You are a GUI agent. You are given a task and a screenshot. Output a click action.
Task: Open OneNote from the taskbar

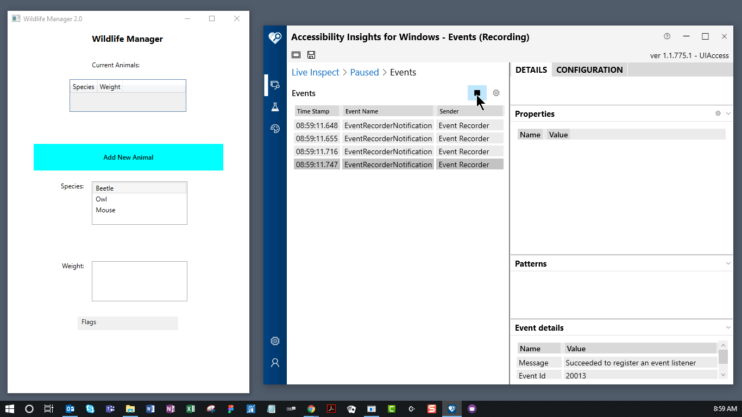click(171, 409)
